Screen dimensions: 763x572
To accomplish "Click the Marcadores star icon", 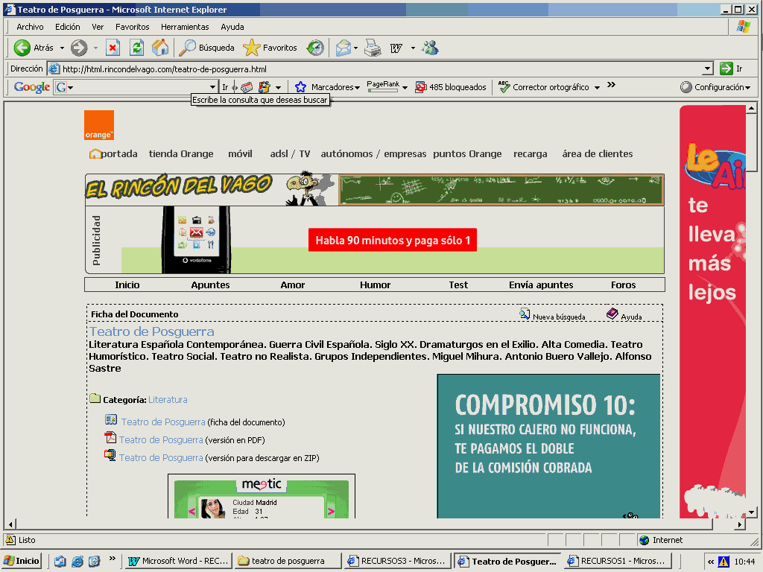I will click(300, 87).
